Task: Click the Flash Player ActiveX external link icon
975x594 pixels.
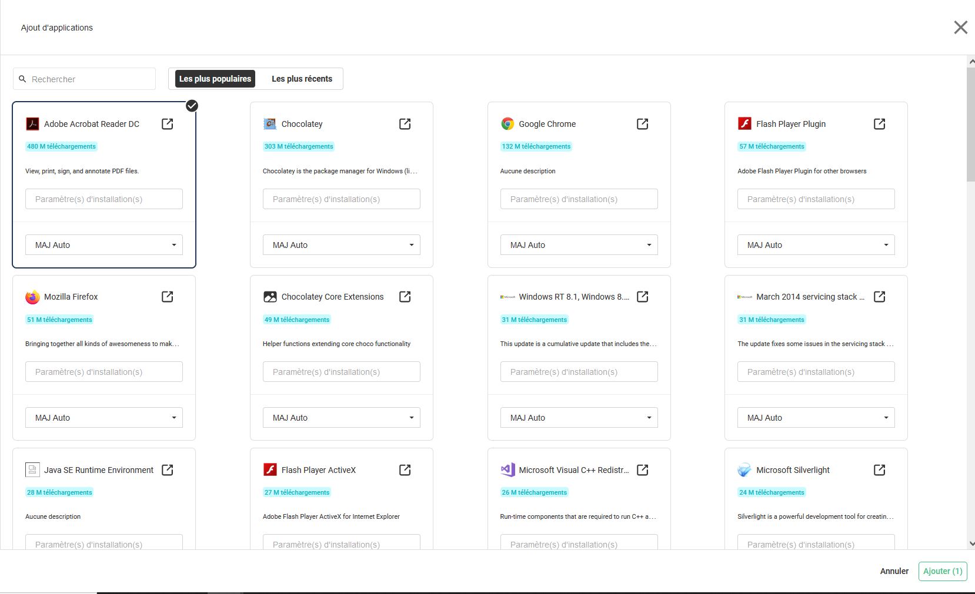Action: (405, 470)
